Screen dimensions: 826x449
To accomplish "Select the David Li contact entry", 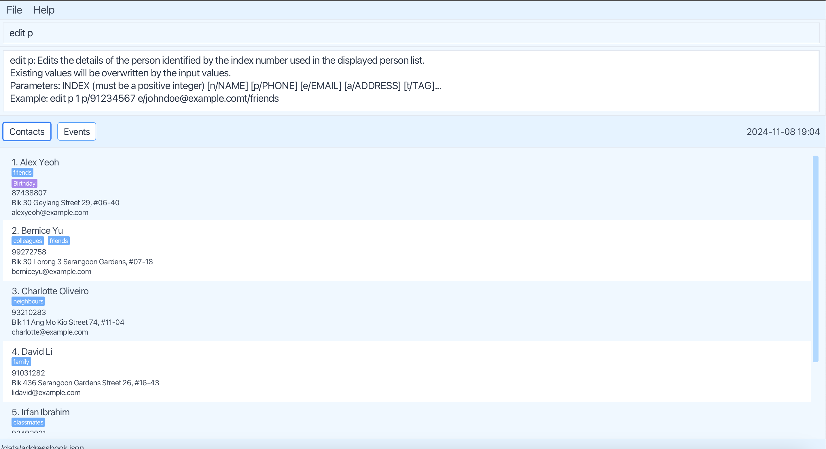I will pos(32,351).
